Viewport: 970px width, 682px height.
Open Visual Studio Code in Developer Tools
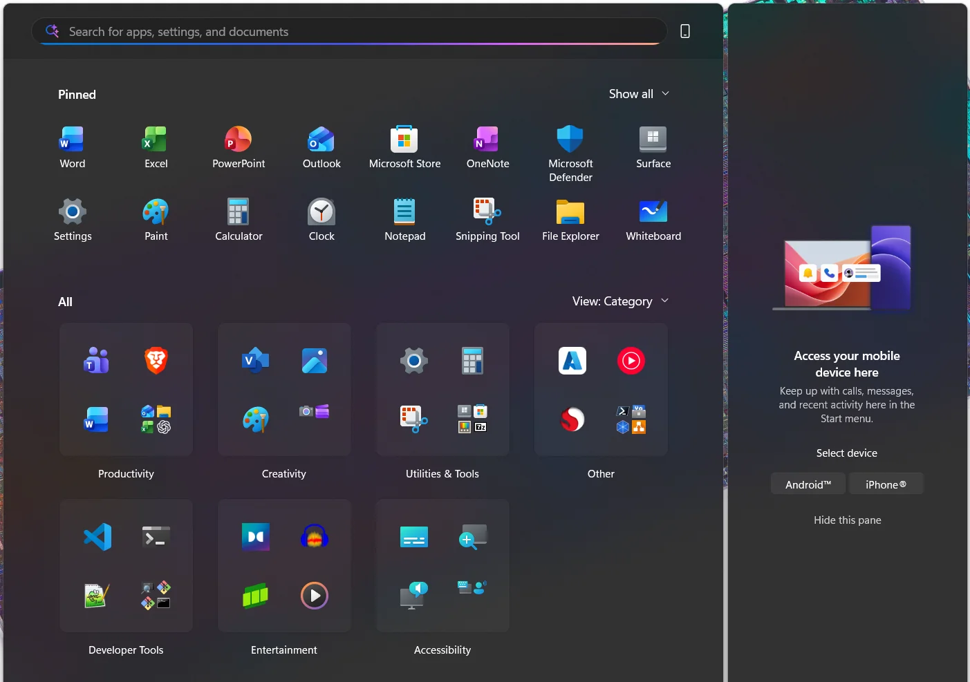pos(97,537)
